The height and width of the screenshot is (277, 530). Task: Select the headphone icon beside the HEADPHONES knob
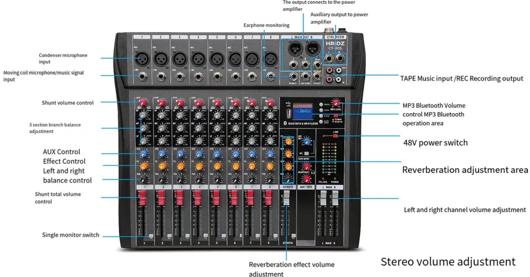[313, 172]
